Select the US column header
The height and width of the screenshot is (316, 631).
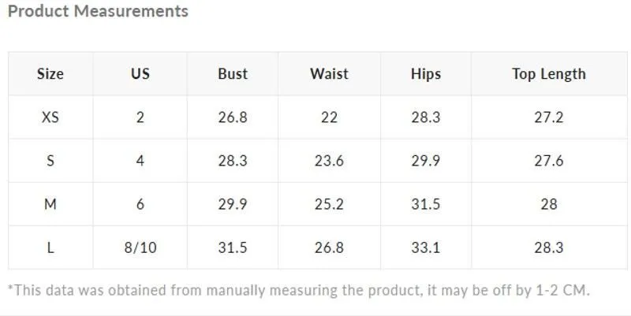click(x=140, y=74)
